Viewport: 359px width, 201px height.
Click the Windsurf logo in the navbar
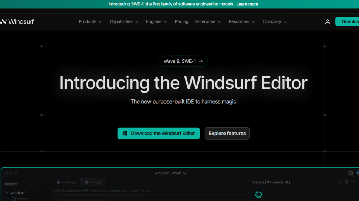(17, 22)
